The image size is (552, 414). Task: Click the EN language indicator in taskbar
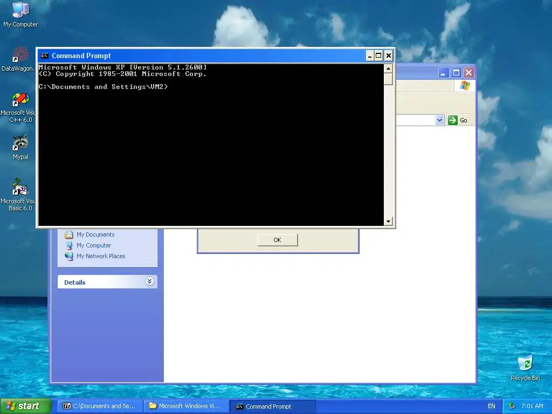(492, 406)
